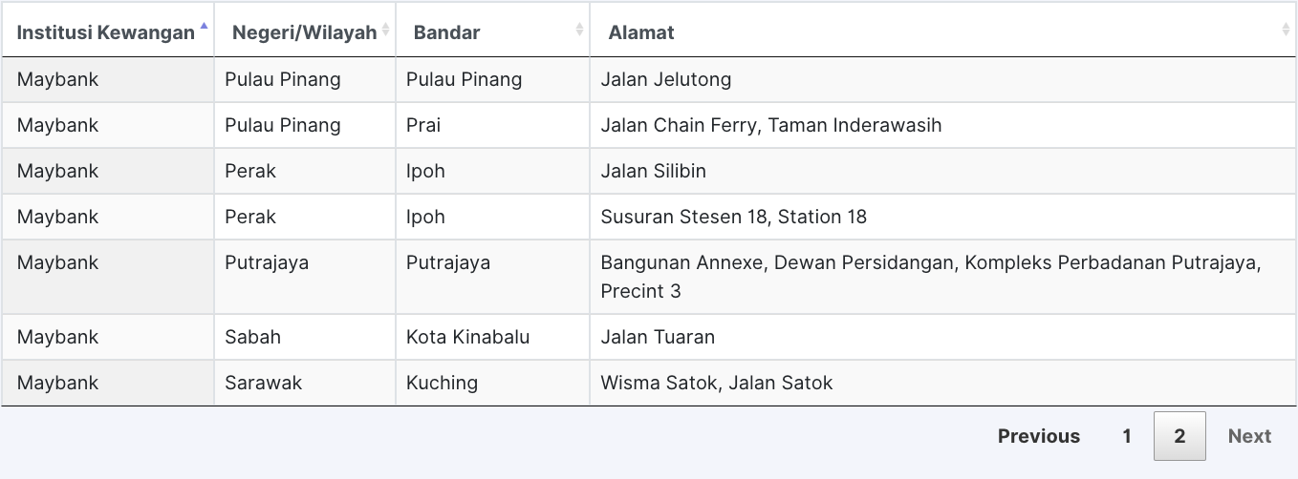Click the Prai city cell

(x=423, y=125)
